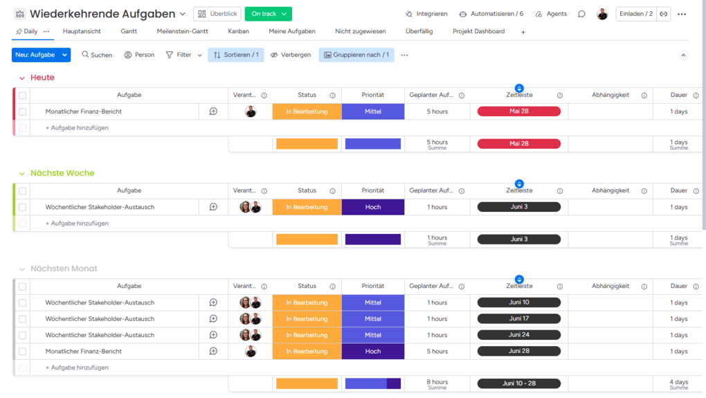Collapse the Heute group
The width and height of the screenshot is (706, 398).
pyautogui.click(x=22, y=78)
